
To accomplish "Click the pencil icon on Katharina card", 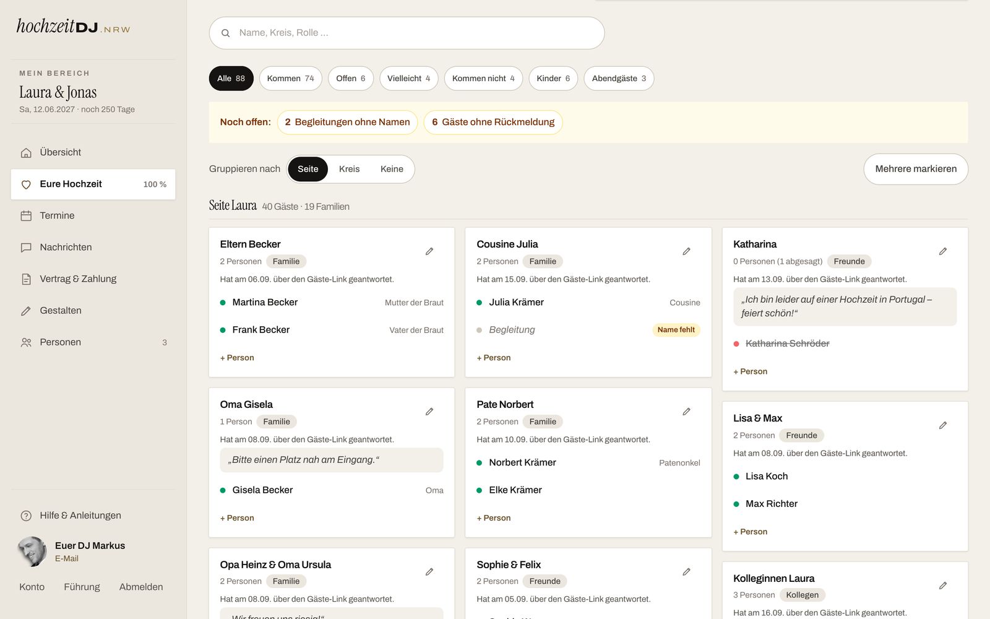I will pos(943,251).
